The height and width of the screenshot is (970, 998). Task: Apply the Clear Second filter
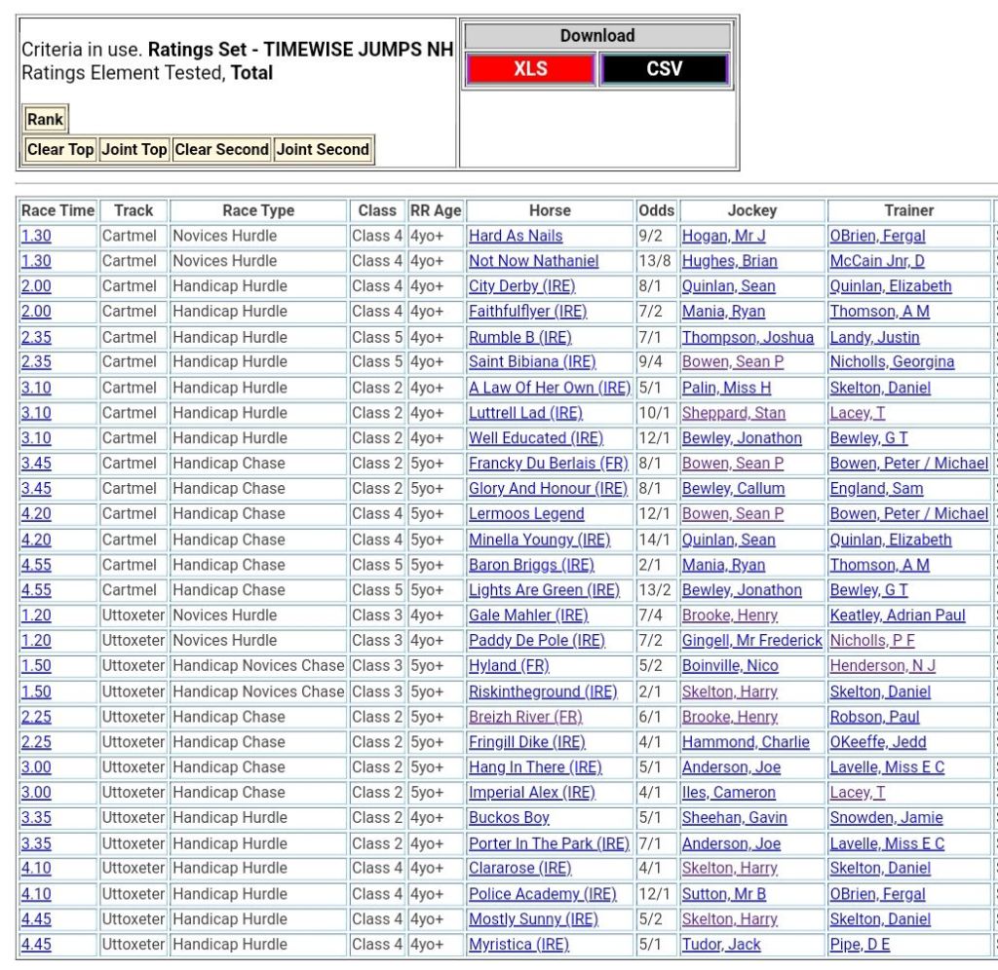221,150
